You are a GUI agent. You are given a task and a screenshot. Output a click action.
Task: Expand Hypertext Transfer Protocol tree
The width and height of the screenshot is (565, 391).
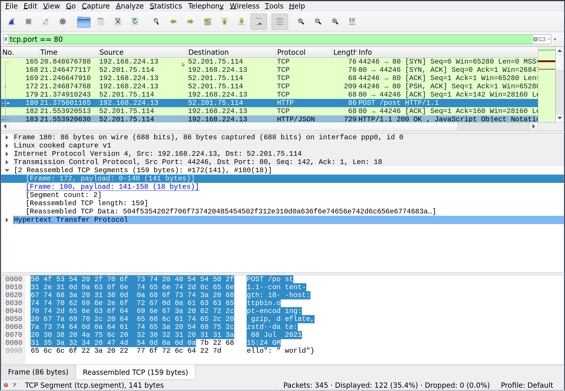7,220
